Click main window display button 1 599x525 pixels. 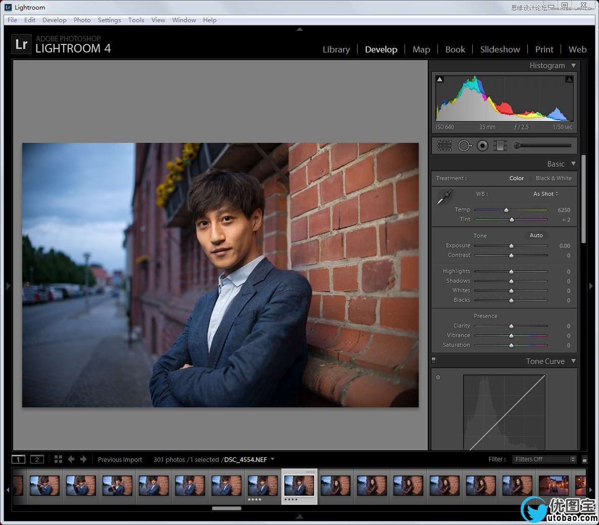(18, 459)
